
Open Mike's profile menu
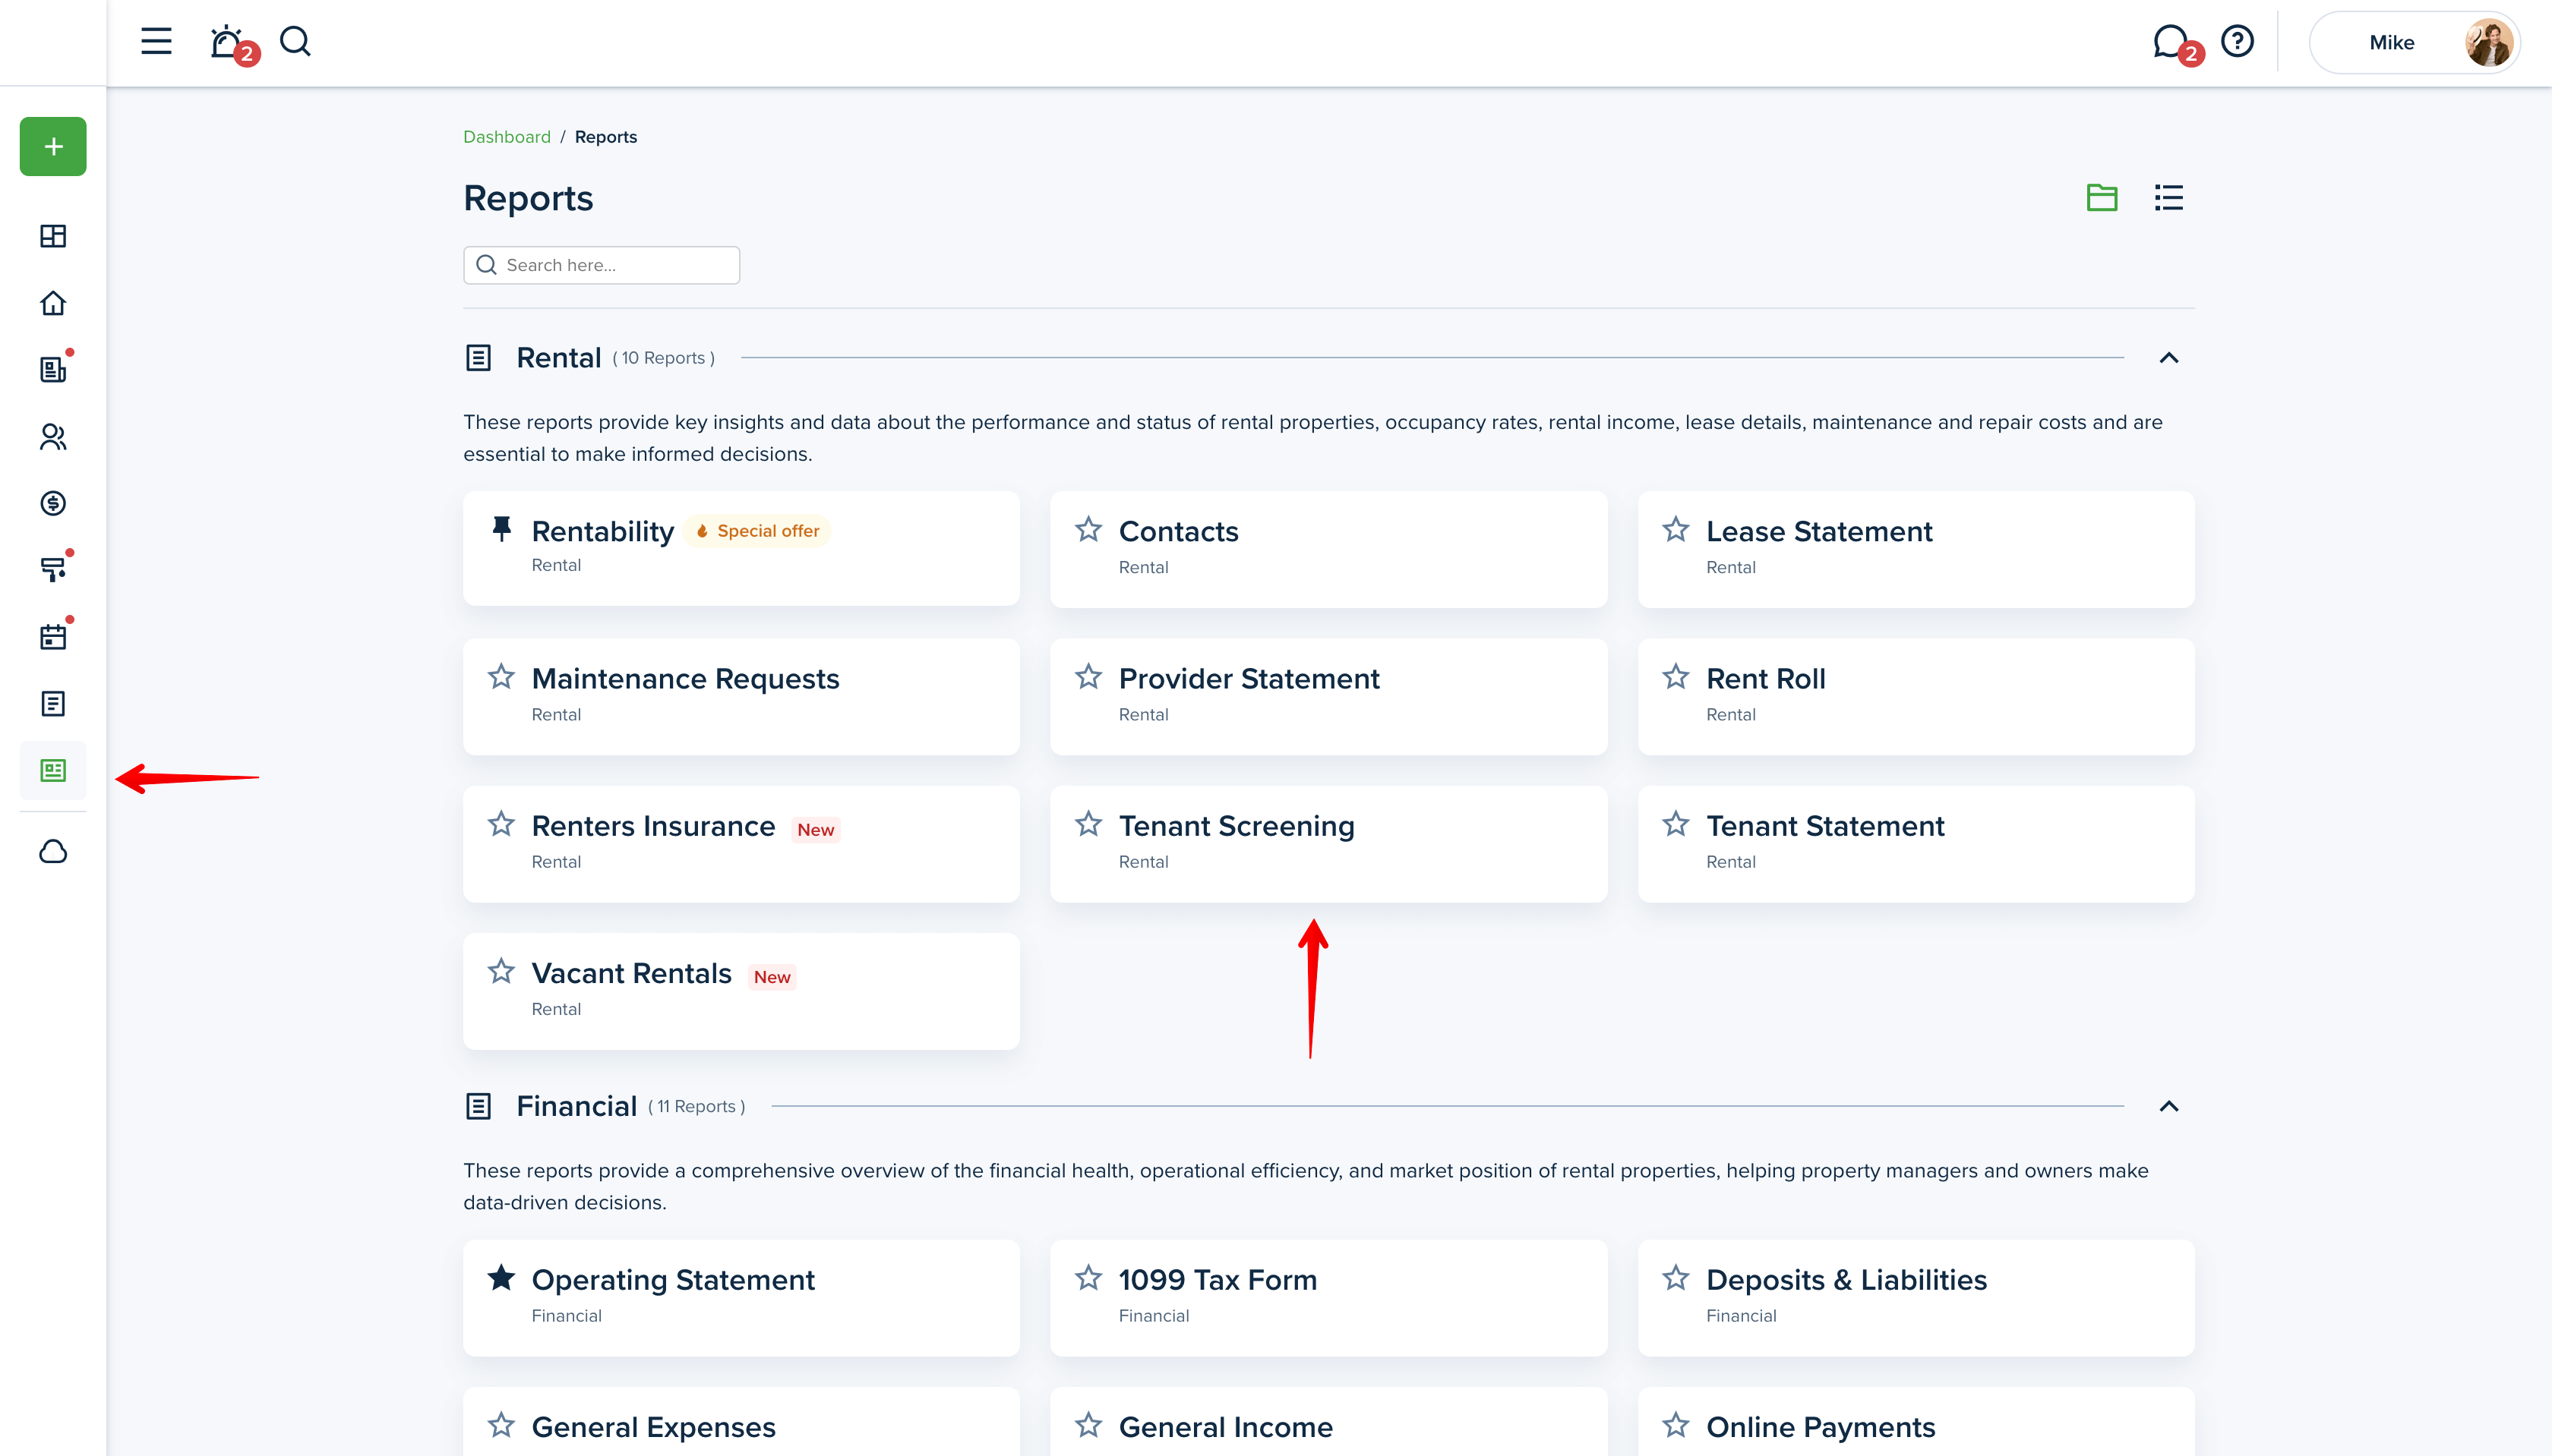pos(2415,42)
